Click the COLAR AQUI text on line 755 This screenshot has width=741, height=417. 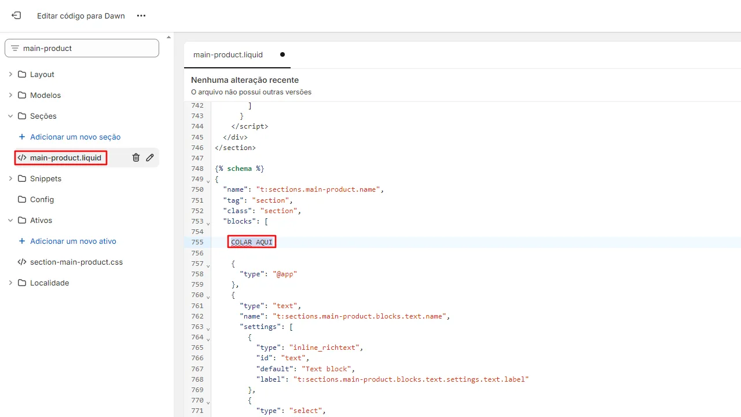252,242
